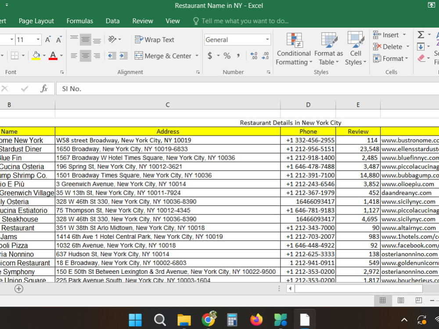Image resolution: width=439 pixels, height=329 pixels.
Task: Apply the yellow fill color bucket
Action: pos(36,55)
